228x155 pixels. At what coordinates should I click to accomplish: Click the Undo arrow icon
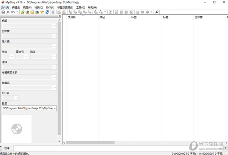coord(13,12)
